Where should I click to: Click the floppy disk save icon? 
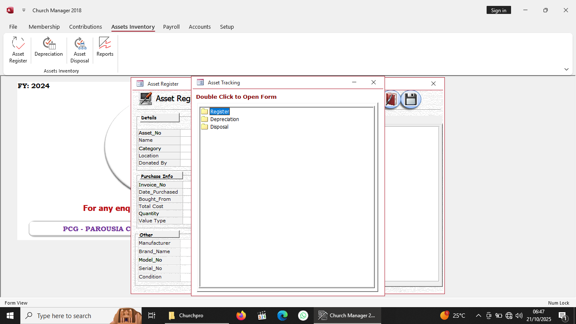(x=410, y=100)
